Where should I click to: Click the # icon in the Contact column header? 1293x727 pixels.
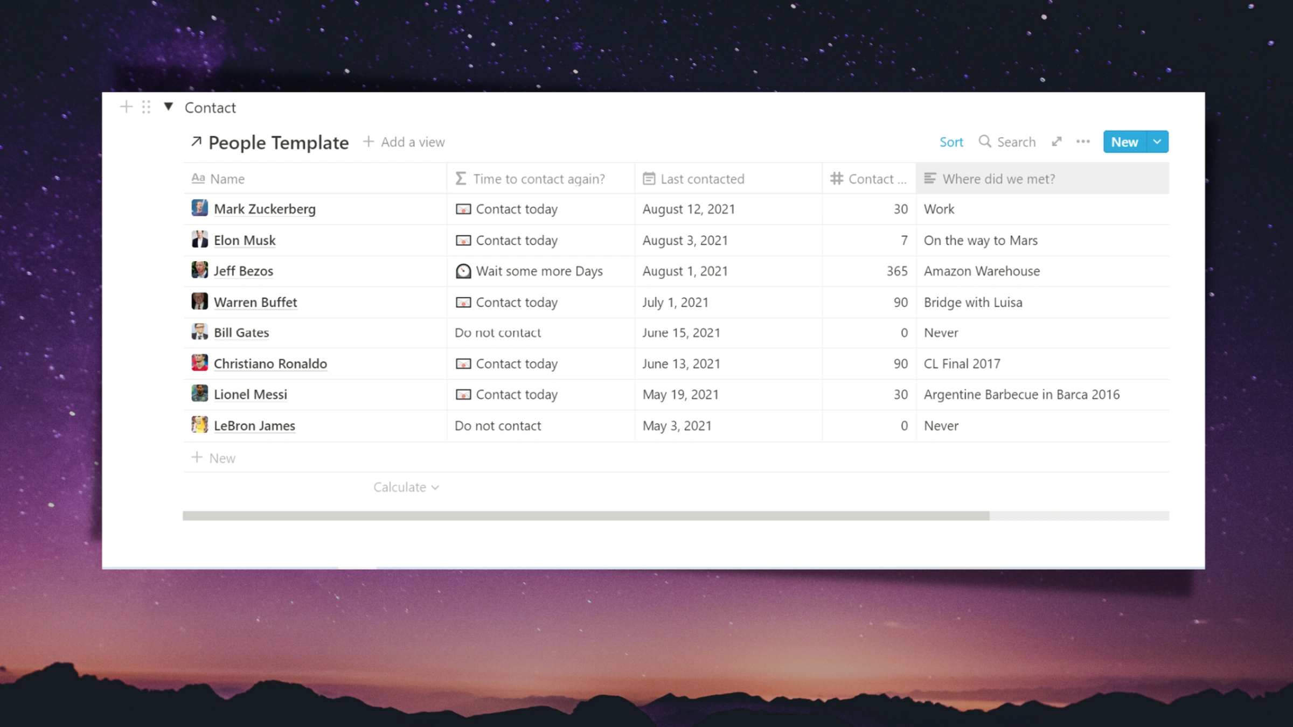pyautogui.click(x=837, y=178)
